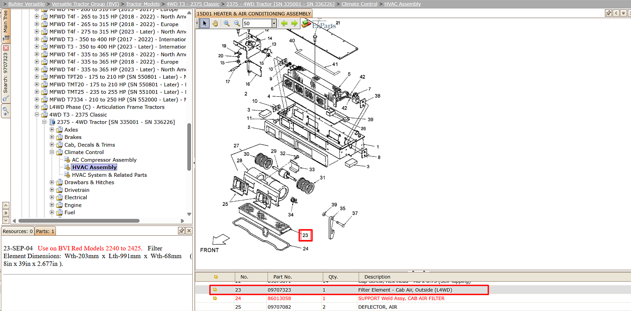Click note icon on part row 24

[215, 298]
